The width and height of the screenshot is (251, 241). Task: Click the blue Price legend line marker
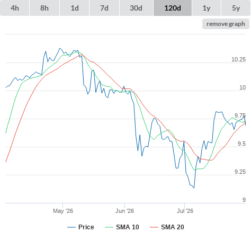pos(71,227)
